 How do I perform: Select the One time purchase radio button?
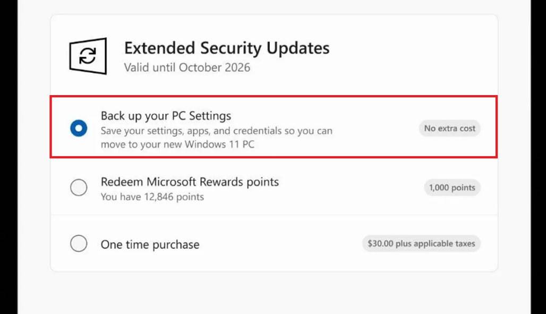(79, 244)
